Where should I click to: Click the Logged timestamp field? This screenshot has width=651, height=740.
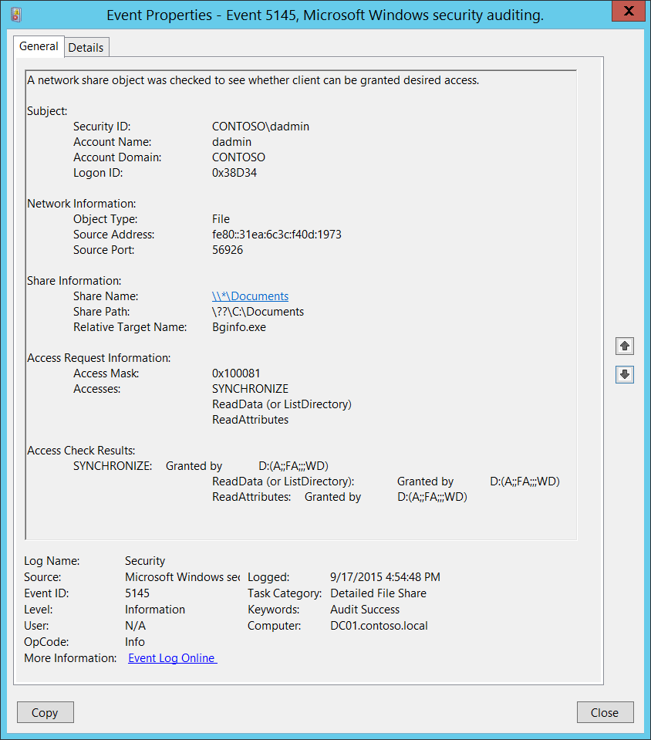pyautogui.click(x=385, y=577)
